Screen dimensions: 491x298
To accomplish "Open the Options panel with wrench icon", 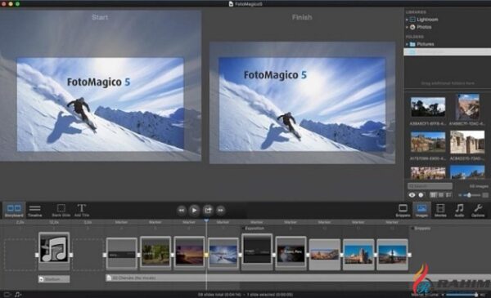I will 478,210.
